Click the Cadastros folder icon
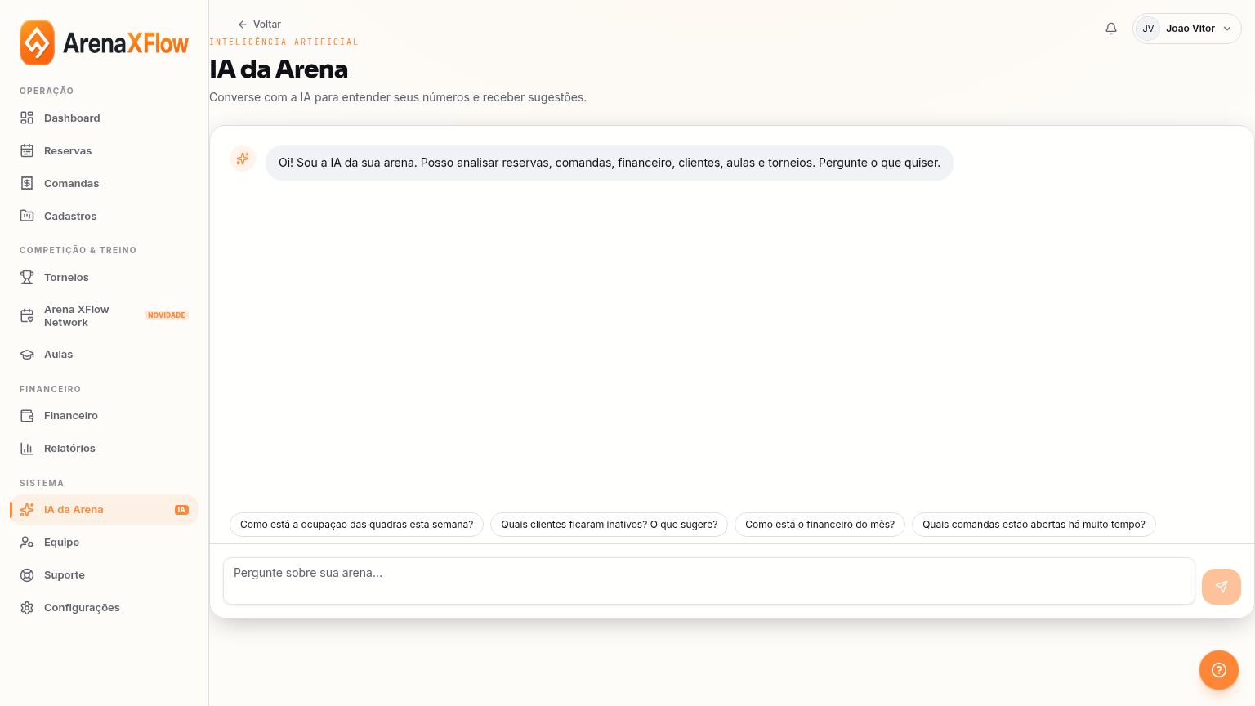Screen dimensions: 1255x706 pos(27,216)
